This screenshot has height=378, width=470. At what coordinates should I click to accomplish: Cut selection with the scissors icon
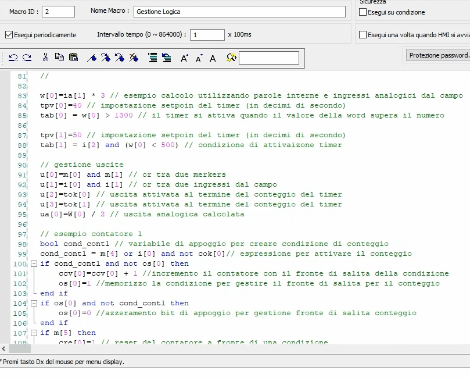click(x=45, y=58)
